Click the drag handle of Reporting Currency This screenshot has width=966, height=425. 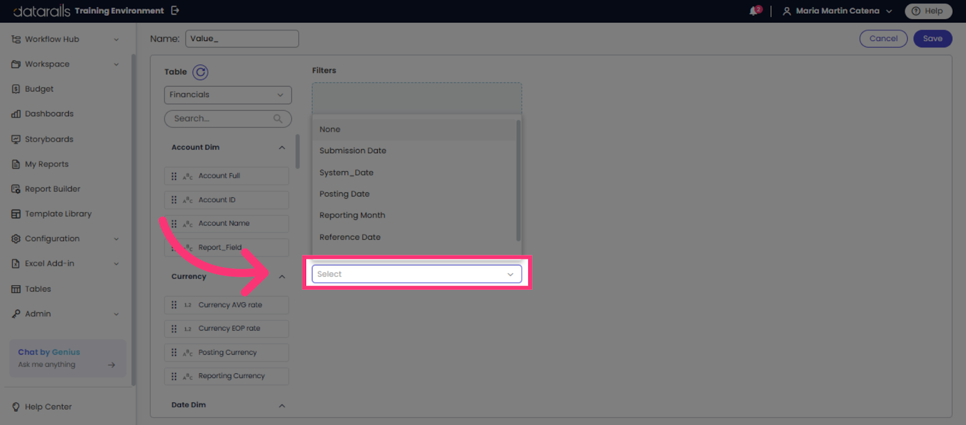pos(174,376)
